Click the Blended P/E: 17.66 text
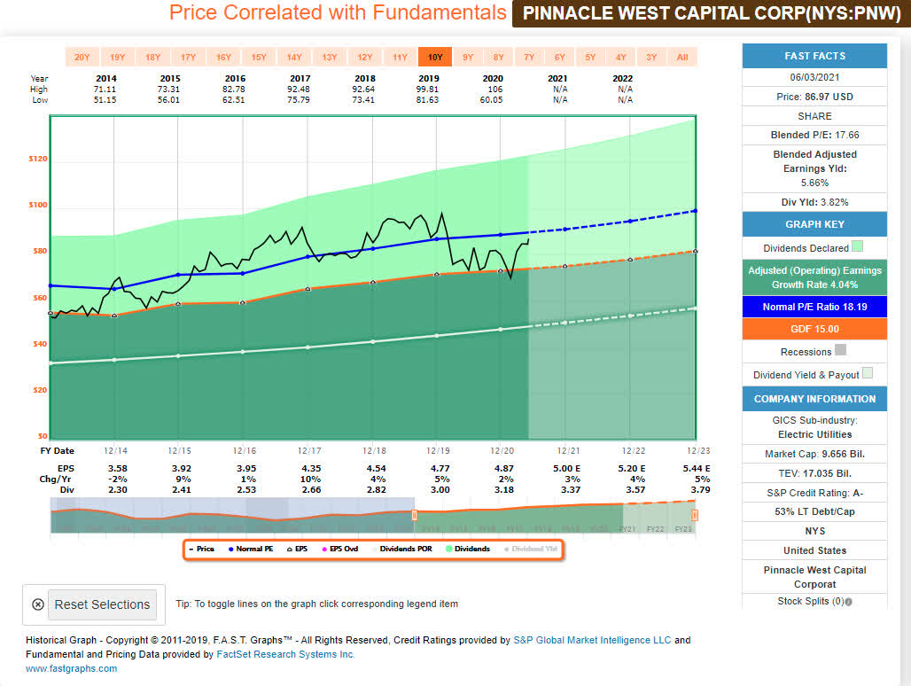 coord(814,135)
